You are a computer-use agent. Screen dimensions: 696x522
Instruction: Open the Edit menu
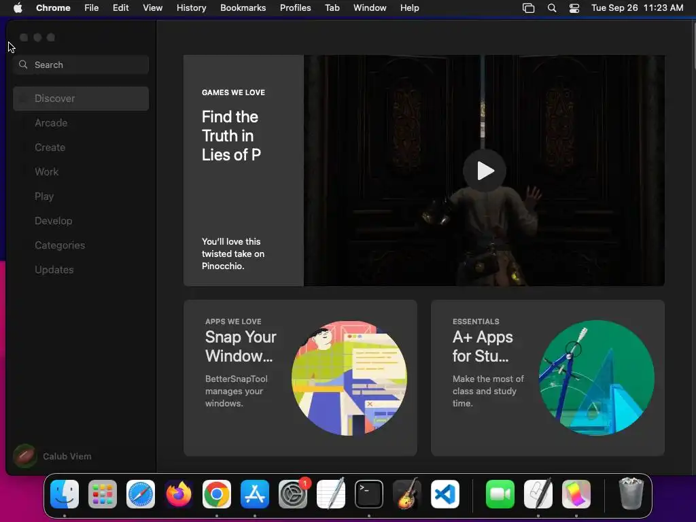[x=121, y=7]
